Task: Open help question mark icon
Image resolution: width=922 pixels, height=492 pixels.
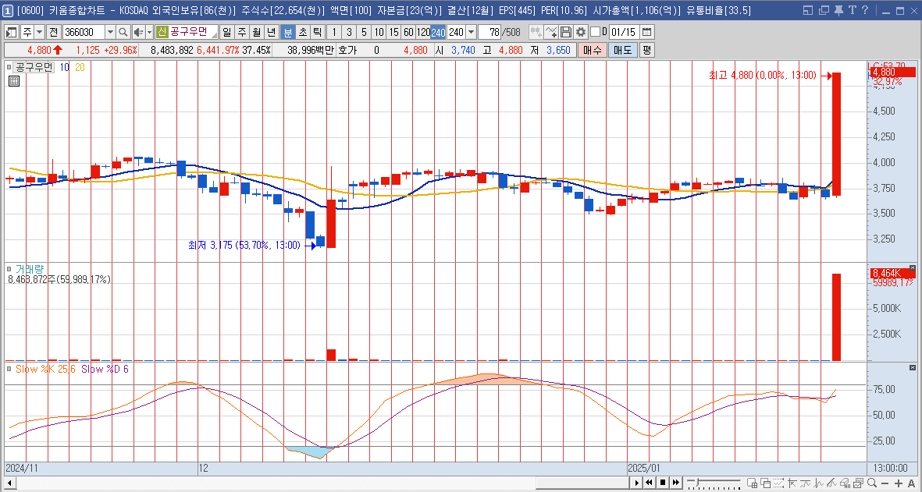Action: tap(864, 10)
